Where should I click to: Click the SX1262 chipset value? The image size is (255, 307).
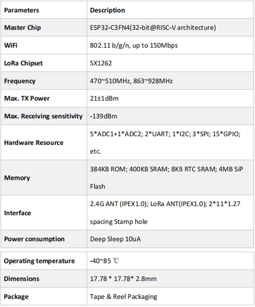click(101, 63)
